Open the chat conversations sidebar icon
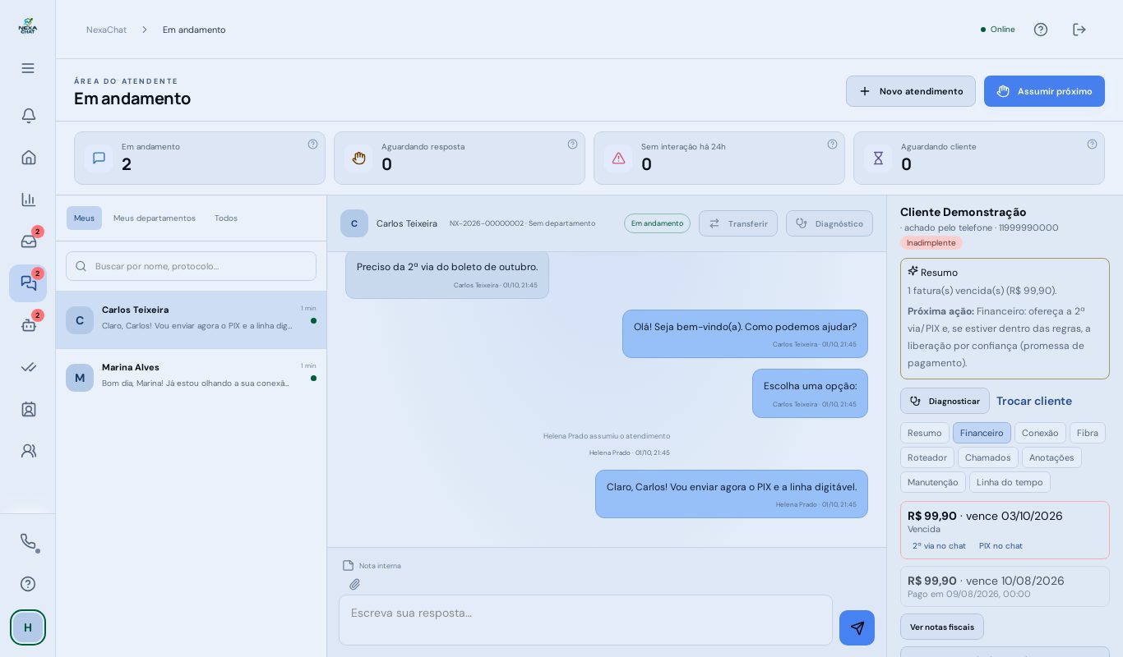Screen dimensions: 1123x657 (28, 283)
